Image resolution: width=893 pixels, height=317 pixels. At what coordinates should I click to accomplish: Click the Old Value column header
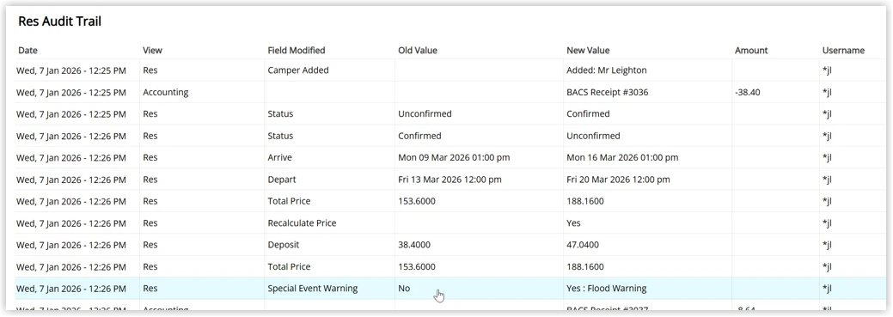(x=418, y=50)
